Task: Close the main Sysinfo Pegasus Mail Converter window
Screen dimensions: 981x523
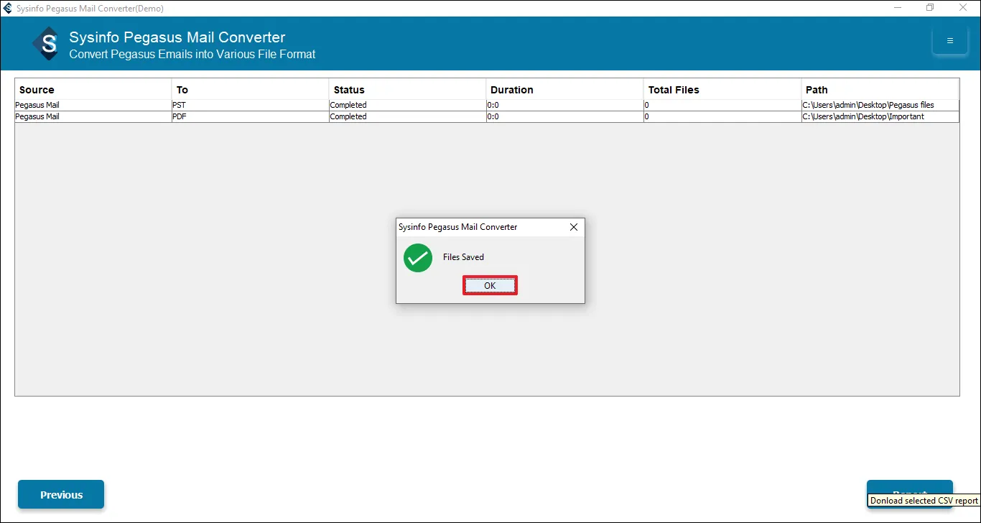Action: click(963, 8)
